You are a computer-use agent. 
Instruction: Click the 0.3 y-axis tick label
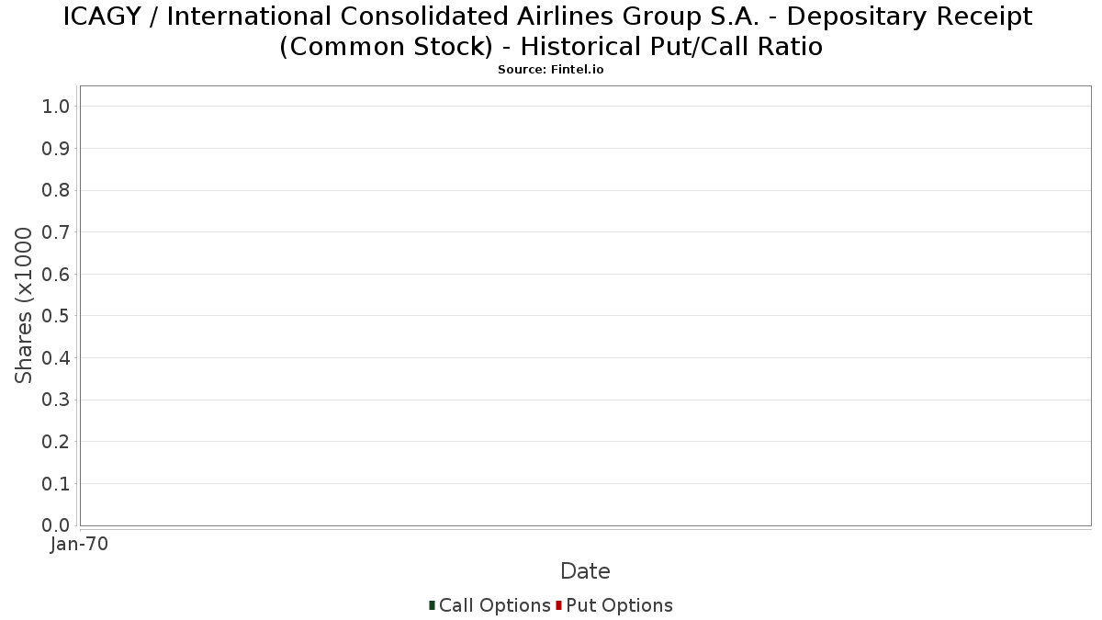coord(56,400)
